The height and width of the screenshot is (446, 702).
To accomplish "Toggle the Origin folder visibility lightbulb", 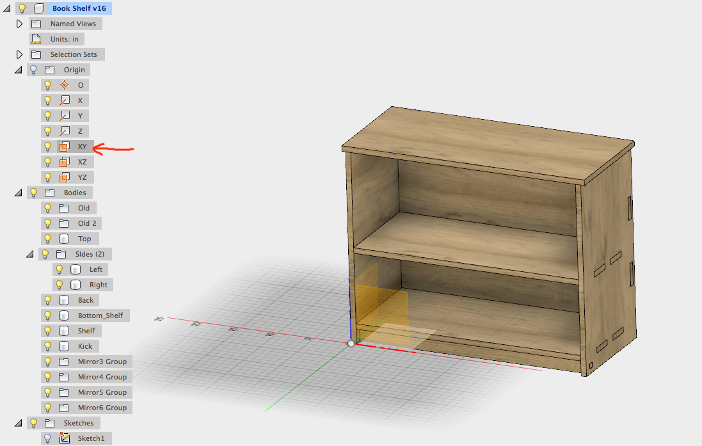I will click(33, 69).
